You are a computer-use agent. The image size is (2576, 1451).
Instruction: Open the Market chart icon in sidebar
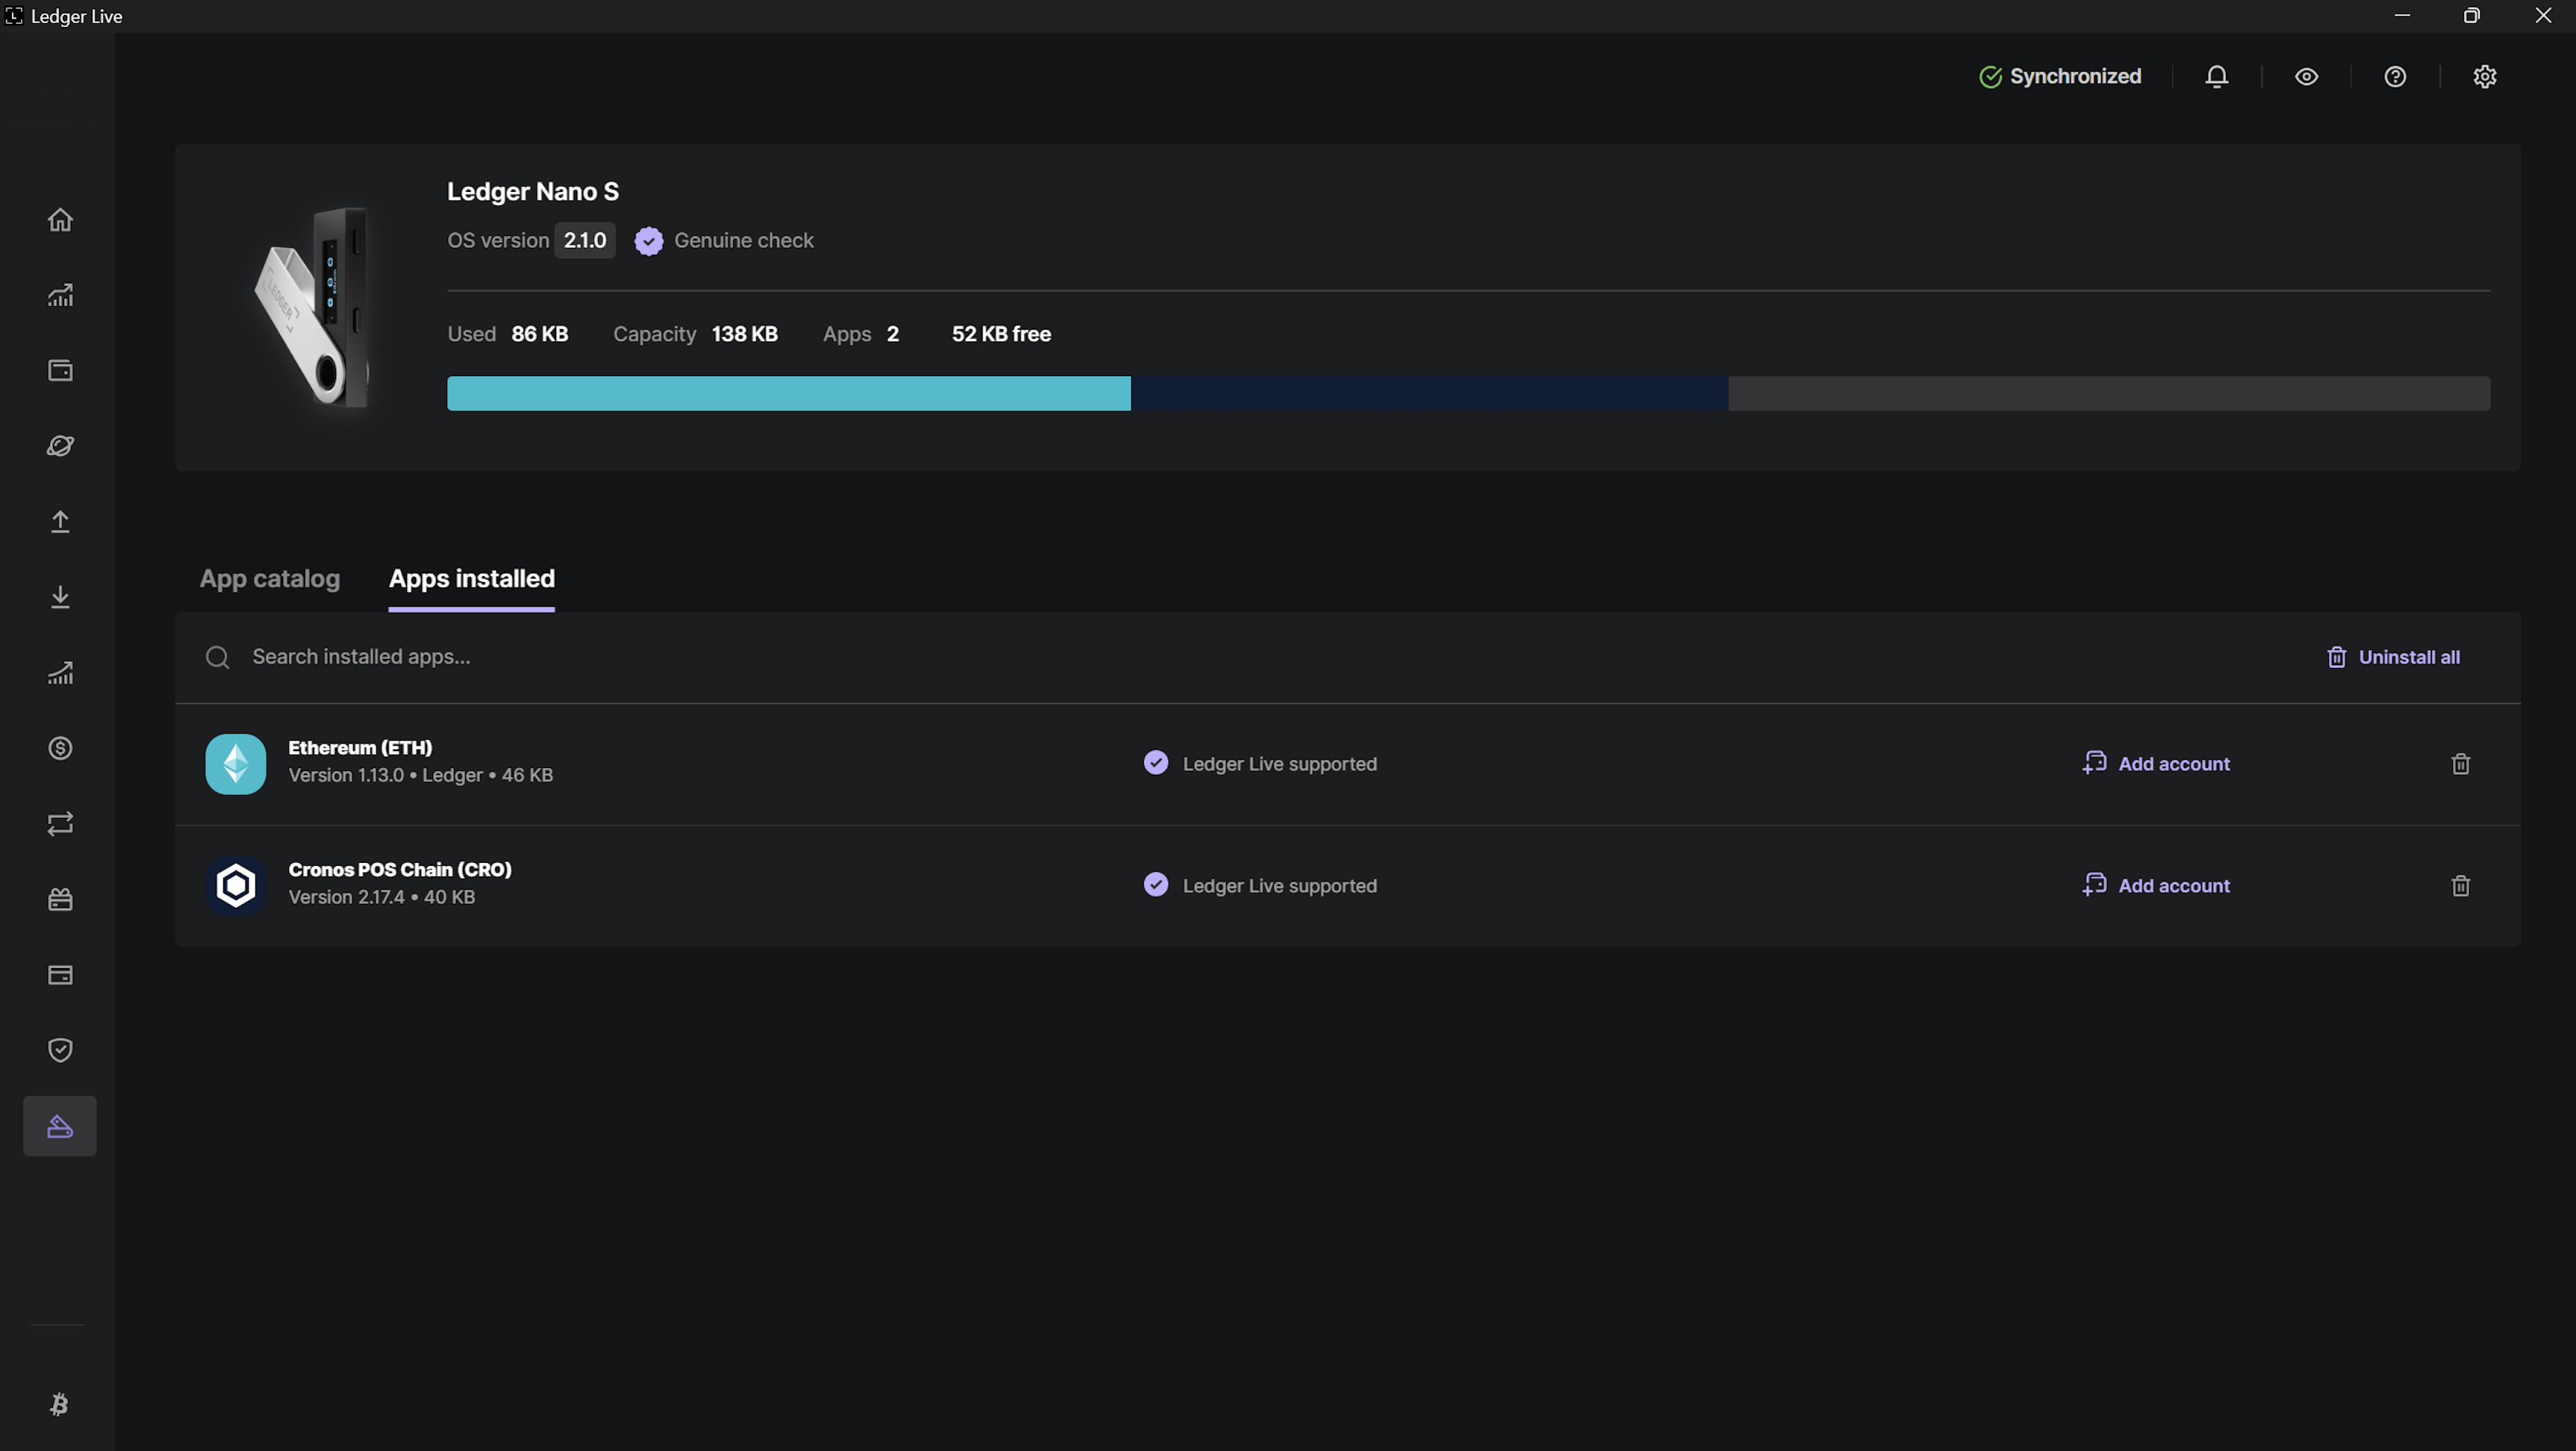60,295
